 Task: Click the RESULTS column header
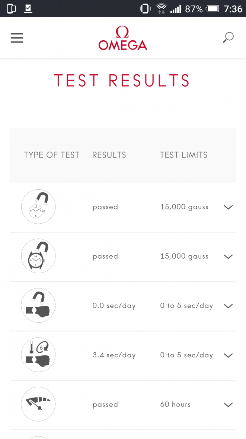(109, 155)
